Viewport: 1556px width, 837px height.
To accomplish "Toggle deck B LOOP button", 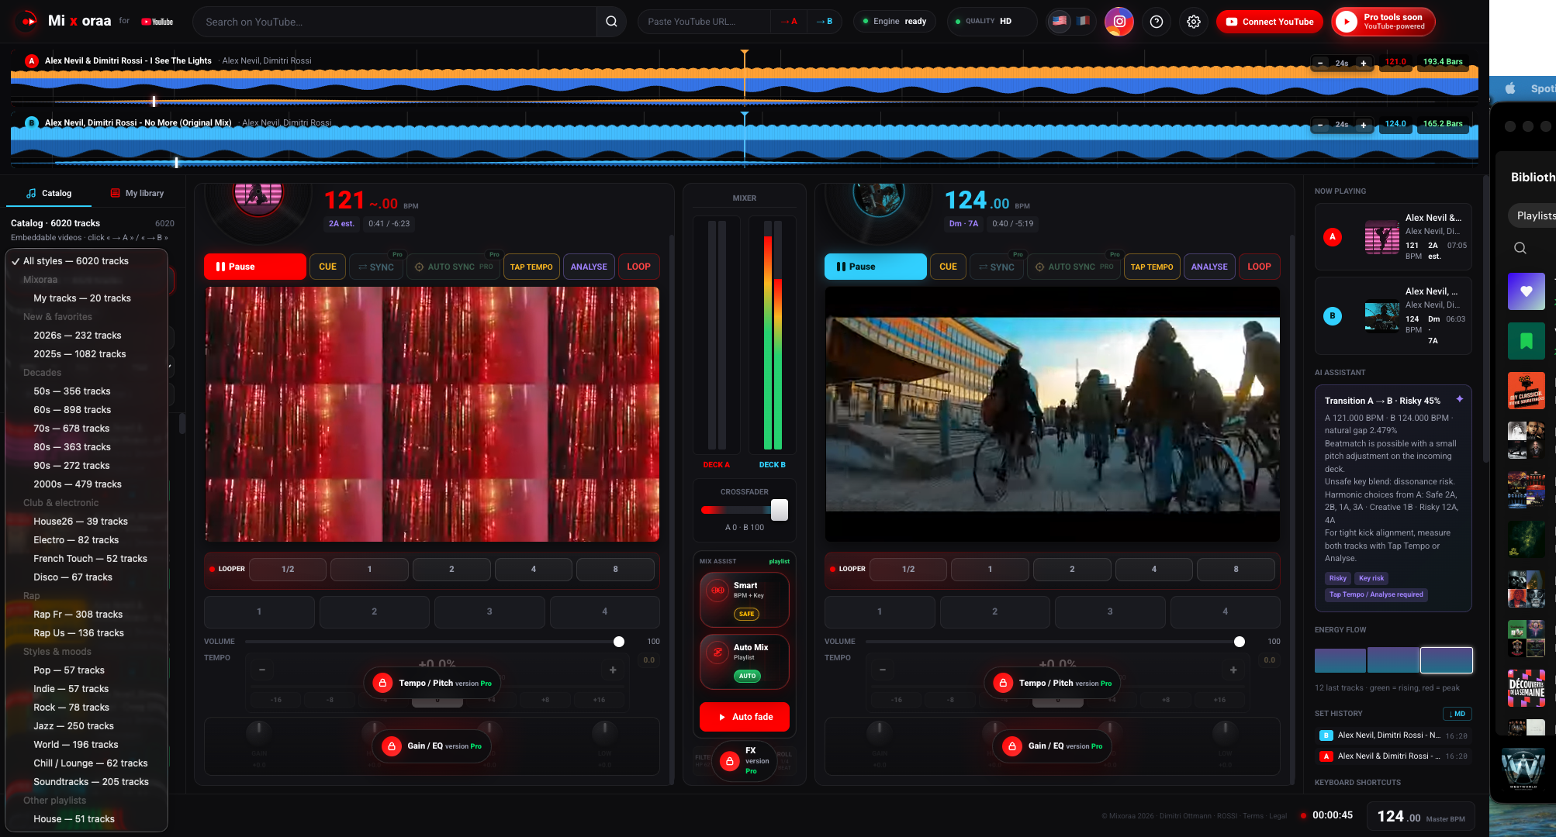I will point(1259,267).
